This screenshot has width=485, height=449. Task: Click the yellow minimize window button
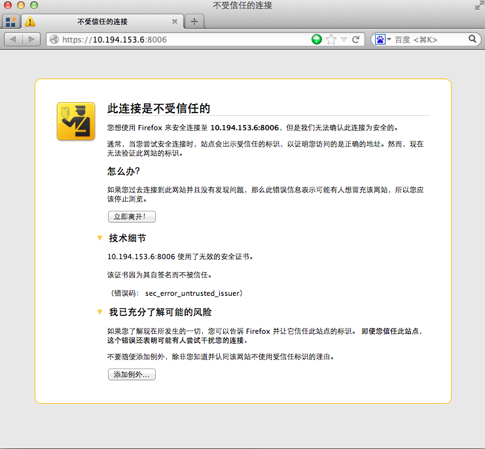point(21,5)
